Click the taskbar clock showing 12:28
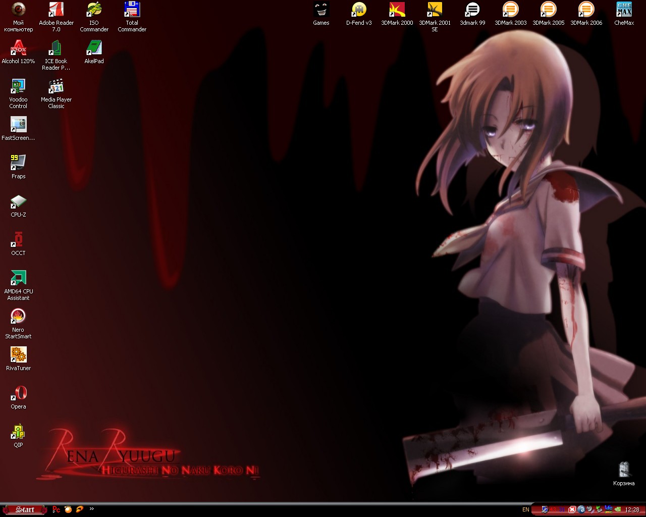Image resolution: width=646 pixels, height=517 pixels. pos(632,510)
